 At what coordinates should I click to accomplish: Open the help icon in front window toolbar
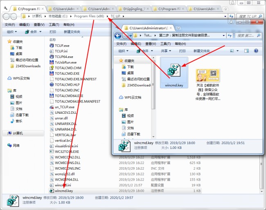point(256,51)
